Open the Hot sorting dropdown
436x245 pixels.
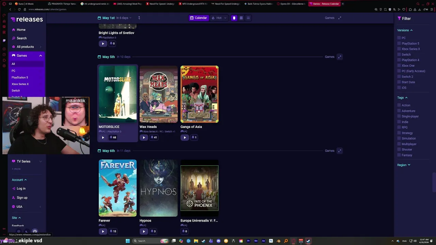point(219,18)
